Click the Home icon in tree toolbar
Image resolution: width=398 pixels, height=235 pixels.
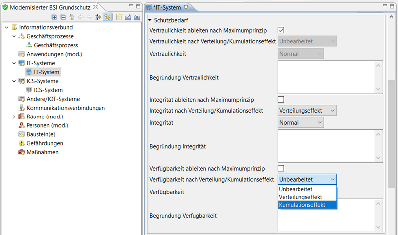click(x=72, y=17)
